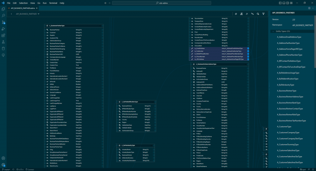Click the stacked copies icon in diagram toolbar
This screenshot has height=171, width=316.
pos(236,14)
